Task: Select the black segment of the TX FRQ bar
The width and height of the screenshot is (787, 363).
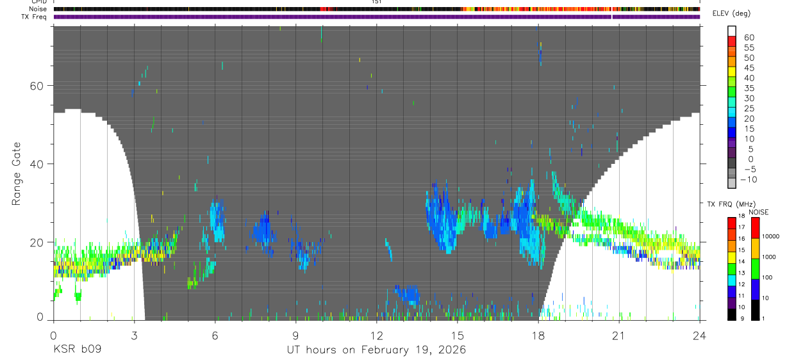Action: [732, 314]
